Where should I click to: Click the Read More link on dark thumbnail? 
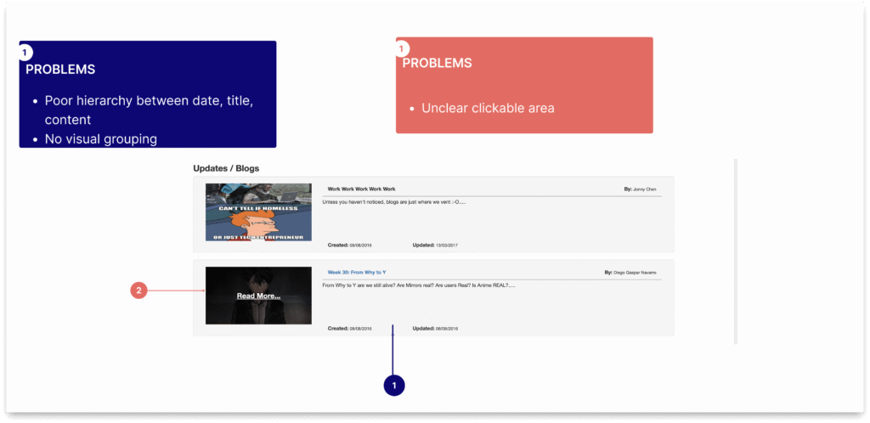point(258,296)
